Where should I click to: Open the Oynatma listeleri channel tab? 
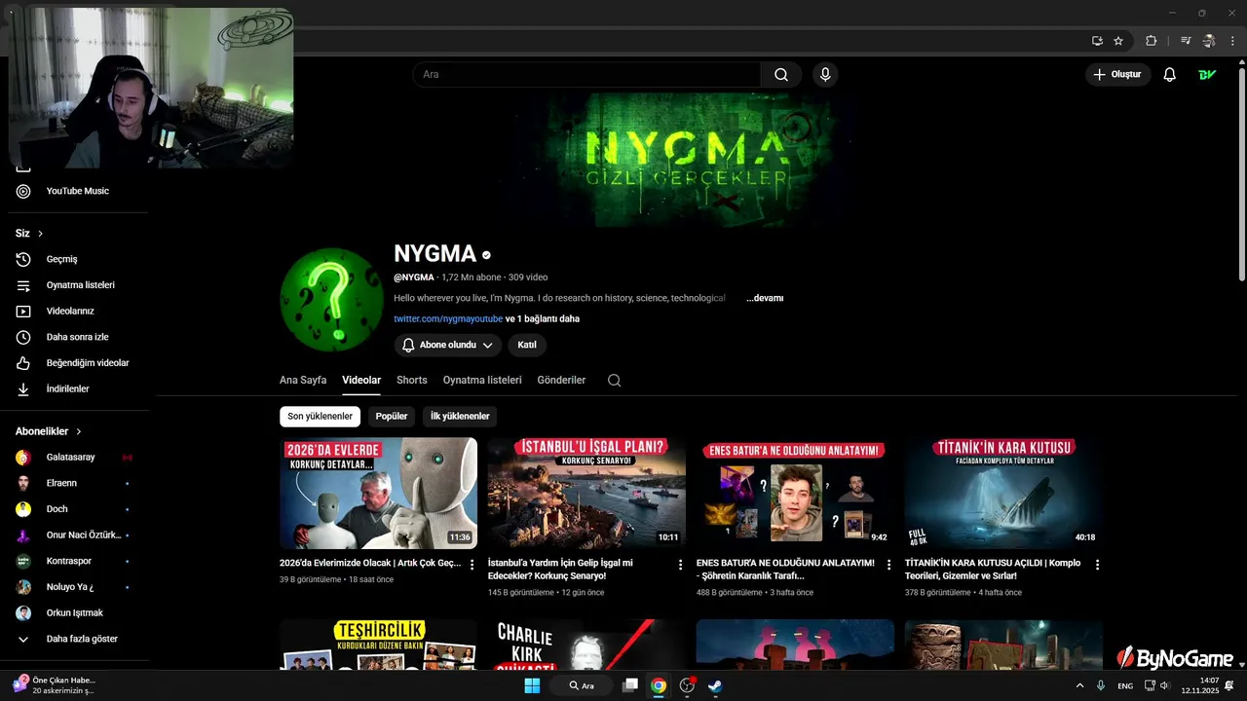click(x=482, y=381)
